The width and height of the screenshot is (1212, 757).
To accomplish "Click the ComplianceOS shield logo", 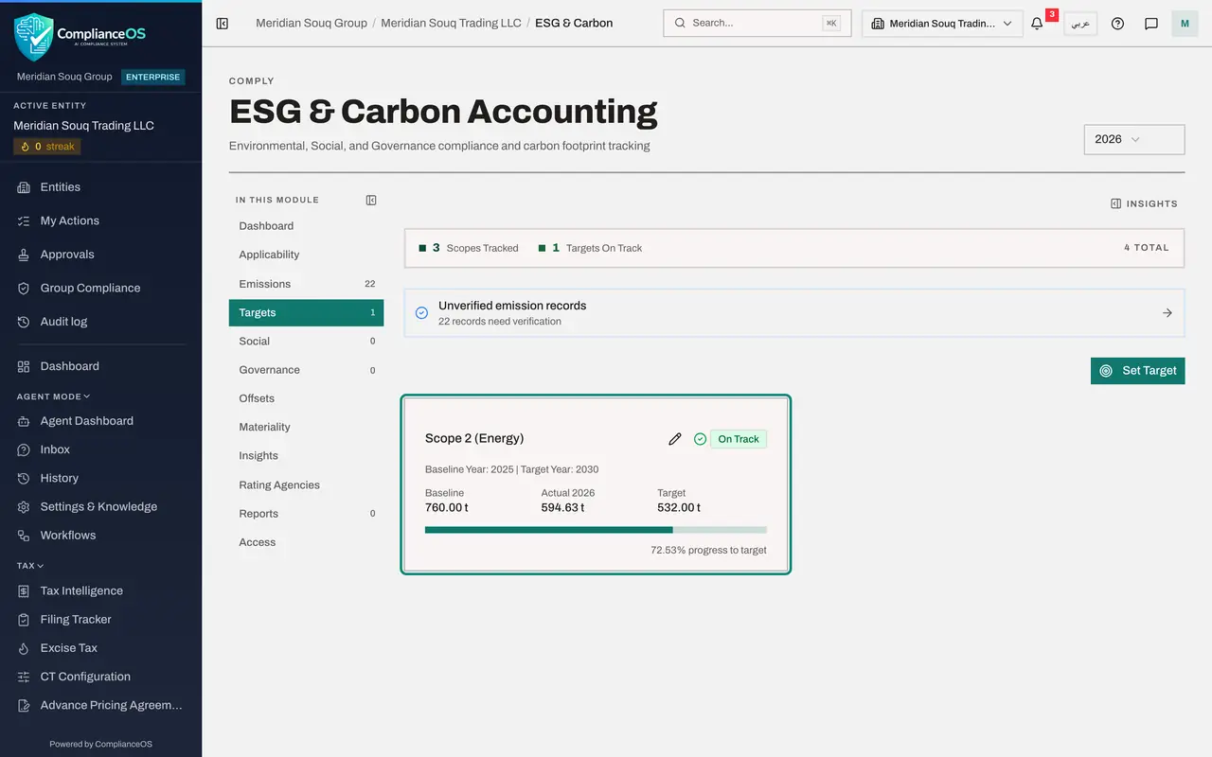I will point(34,36).
